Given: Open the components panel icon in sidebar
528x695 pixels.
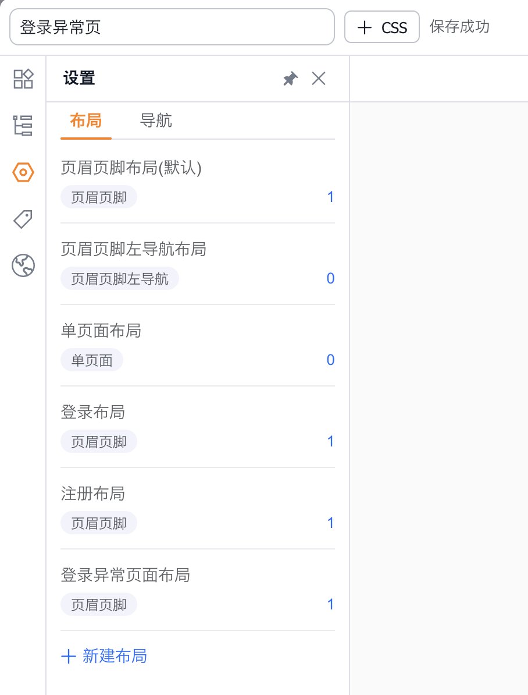Looking at the screenshot, I should coord(23,79).
